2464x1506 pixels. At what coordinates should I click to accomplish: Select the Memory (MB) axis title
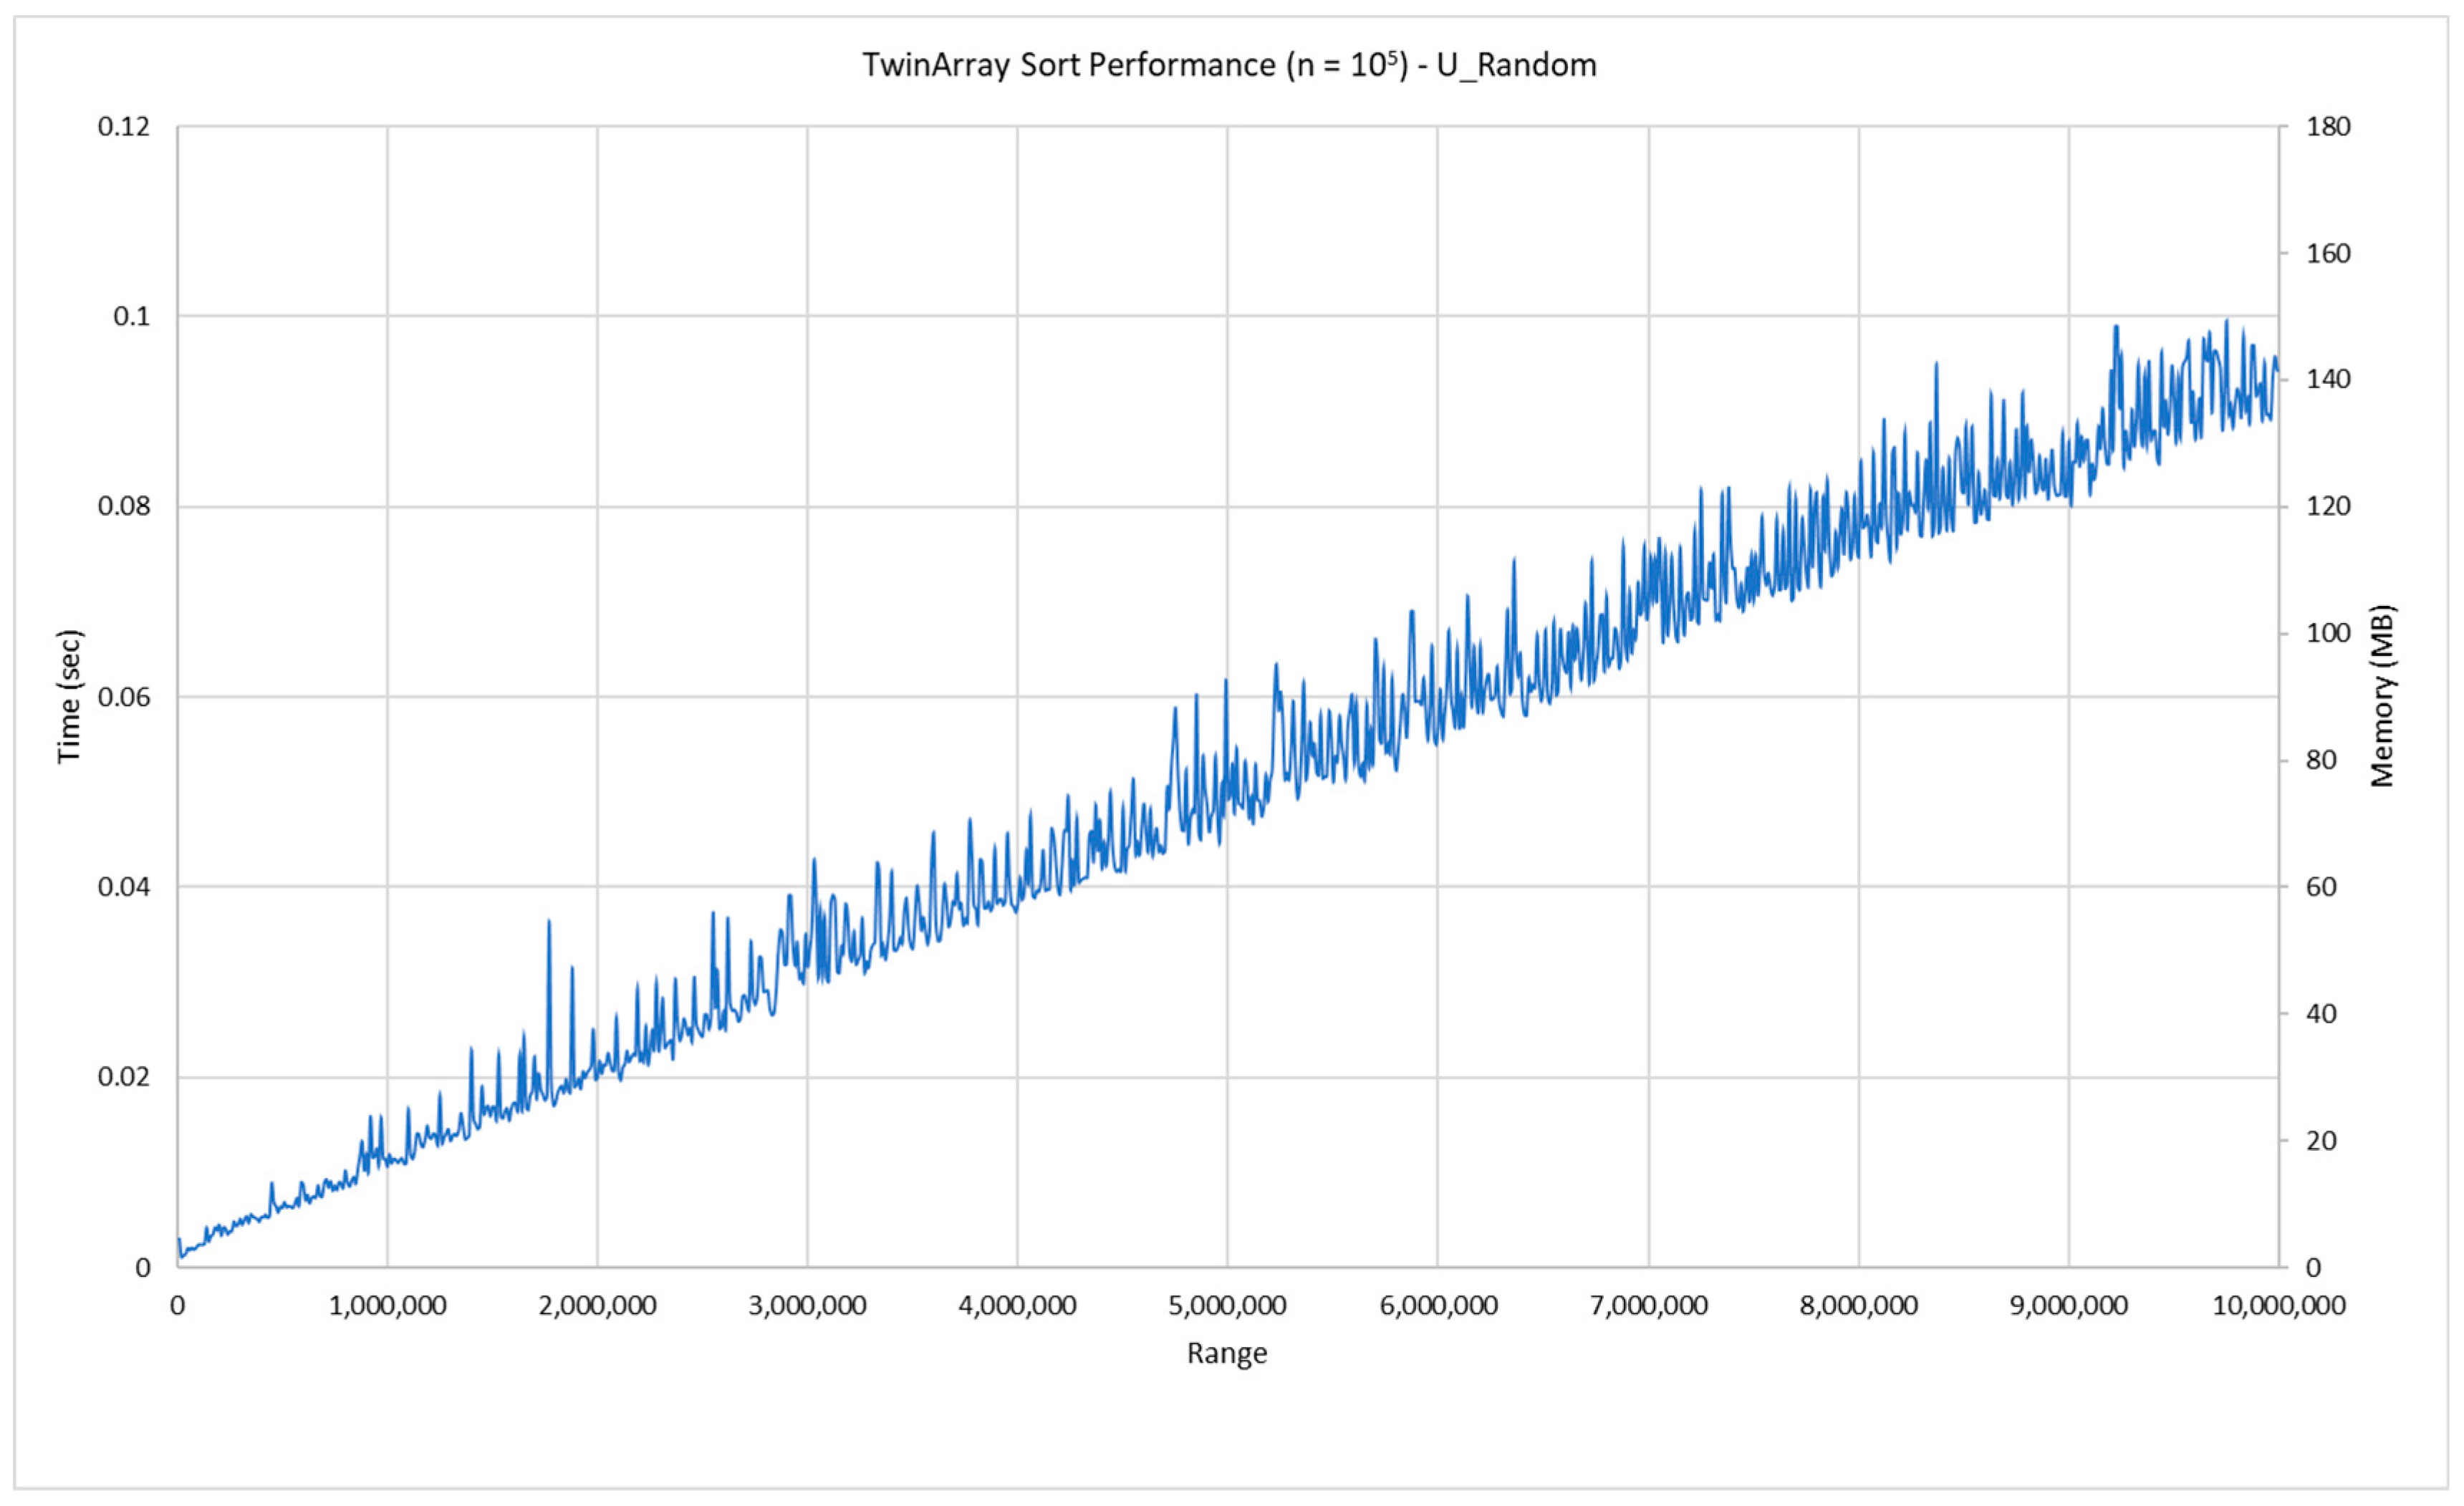[2382, 696]
